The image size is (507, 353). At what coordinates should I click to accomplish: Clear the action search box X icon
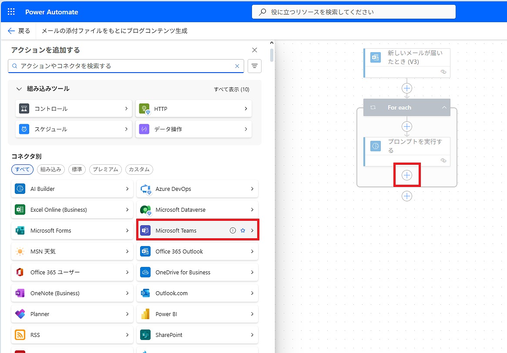pyautogui.click(x=237, y=66)
